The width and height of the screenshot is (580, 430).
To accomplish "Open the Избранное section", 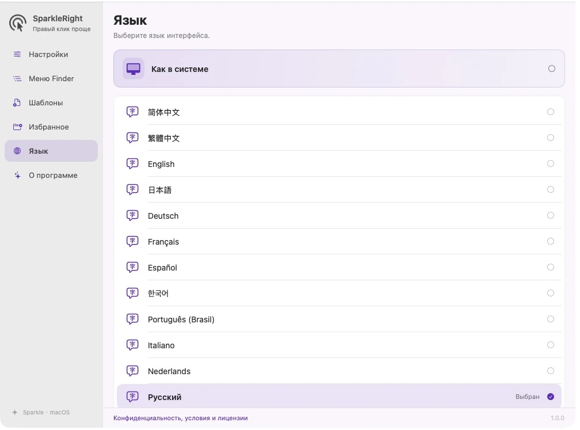I will click(51, 127).
